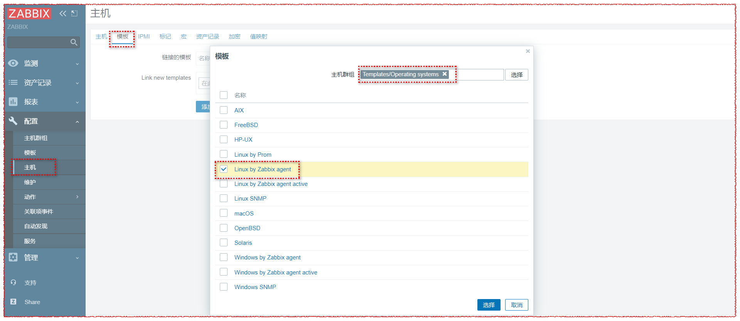
Task: Open the 主机 sidebar menu item
Action: (49, 167)
